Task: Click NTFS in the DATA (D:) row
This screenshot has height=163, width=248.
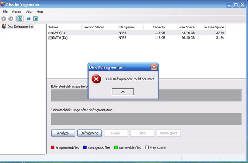Action: (x=122, y=38)
